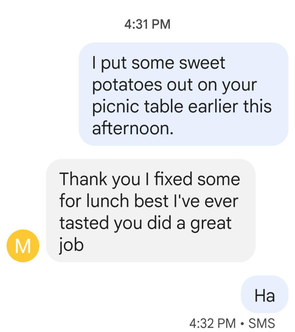Click the word sweet in the first message
Image resolution: width=295 pixels, height=332 pixels.
(202, 63)
